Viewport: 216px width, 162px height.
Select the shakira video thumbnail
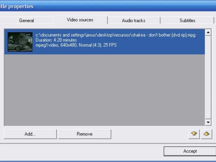click(x=20, y=42)
